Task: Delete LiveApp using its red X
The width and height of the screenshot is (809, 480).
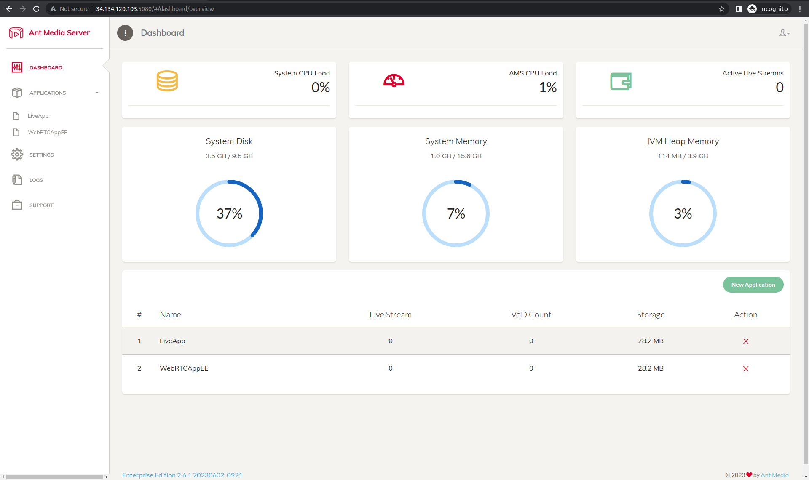Action: coord(746,341)
